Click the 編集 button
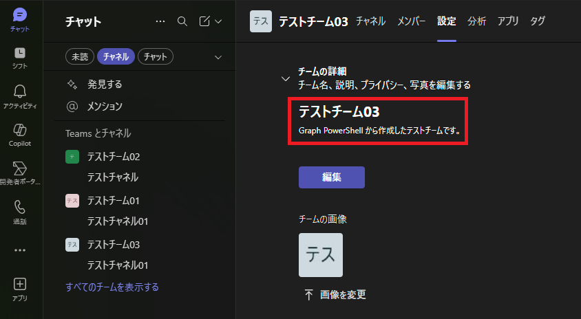Viewport: 581px width, 319px height. [332, 177]
